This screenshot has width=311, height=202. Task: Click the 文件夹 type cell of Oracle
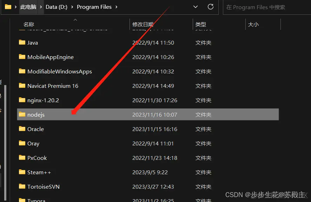[x=203, y=129]
